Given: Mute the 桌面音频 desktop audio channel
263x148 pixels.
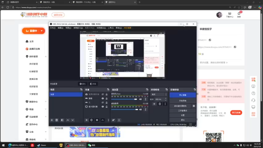Looking at the screenshot, I should pos(141,110).
